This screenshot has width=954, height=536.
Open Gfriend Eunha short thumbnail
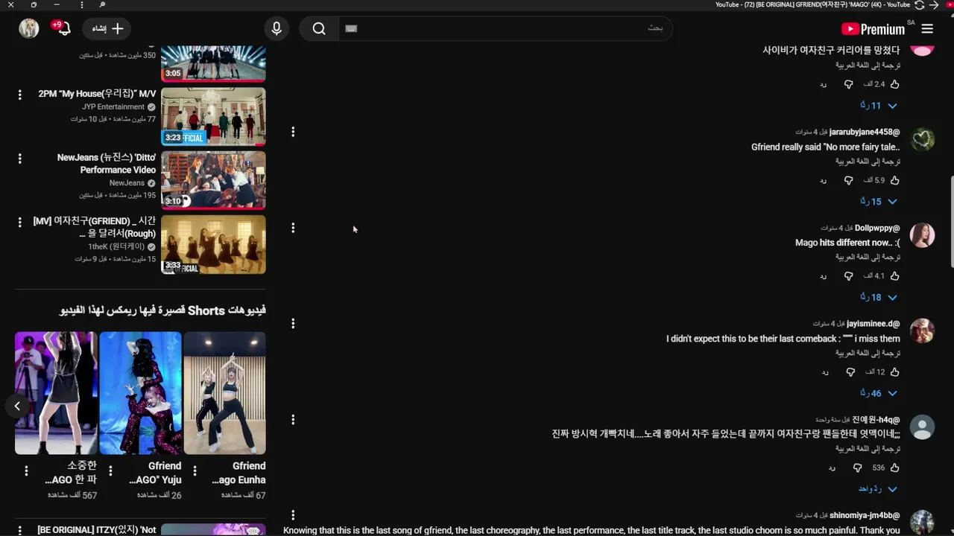pos(225,393)
